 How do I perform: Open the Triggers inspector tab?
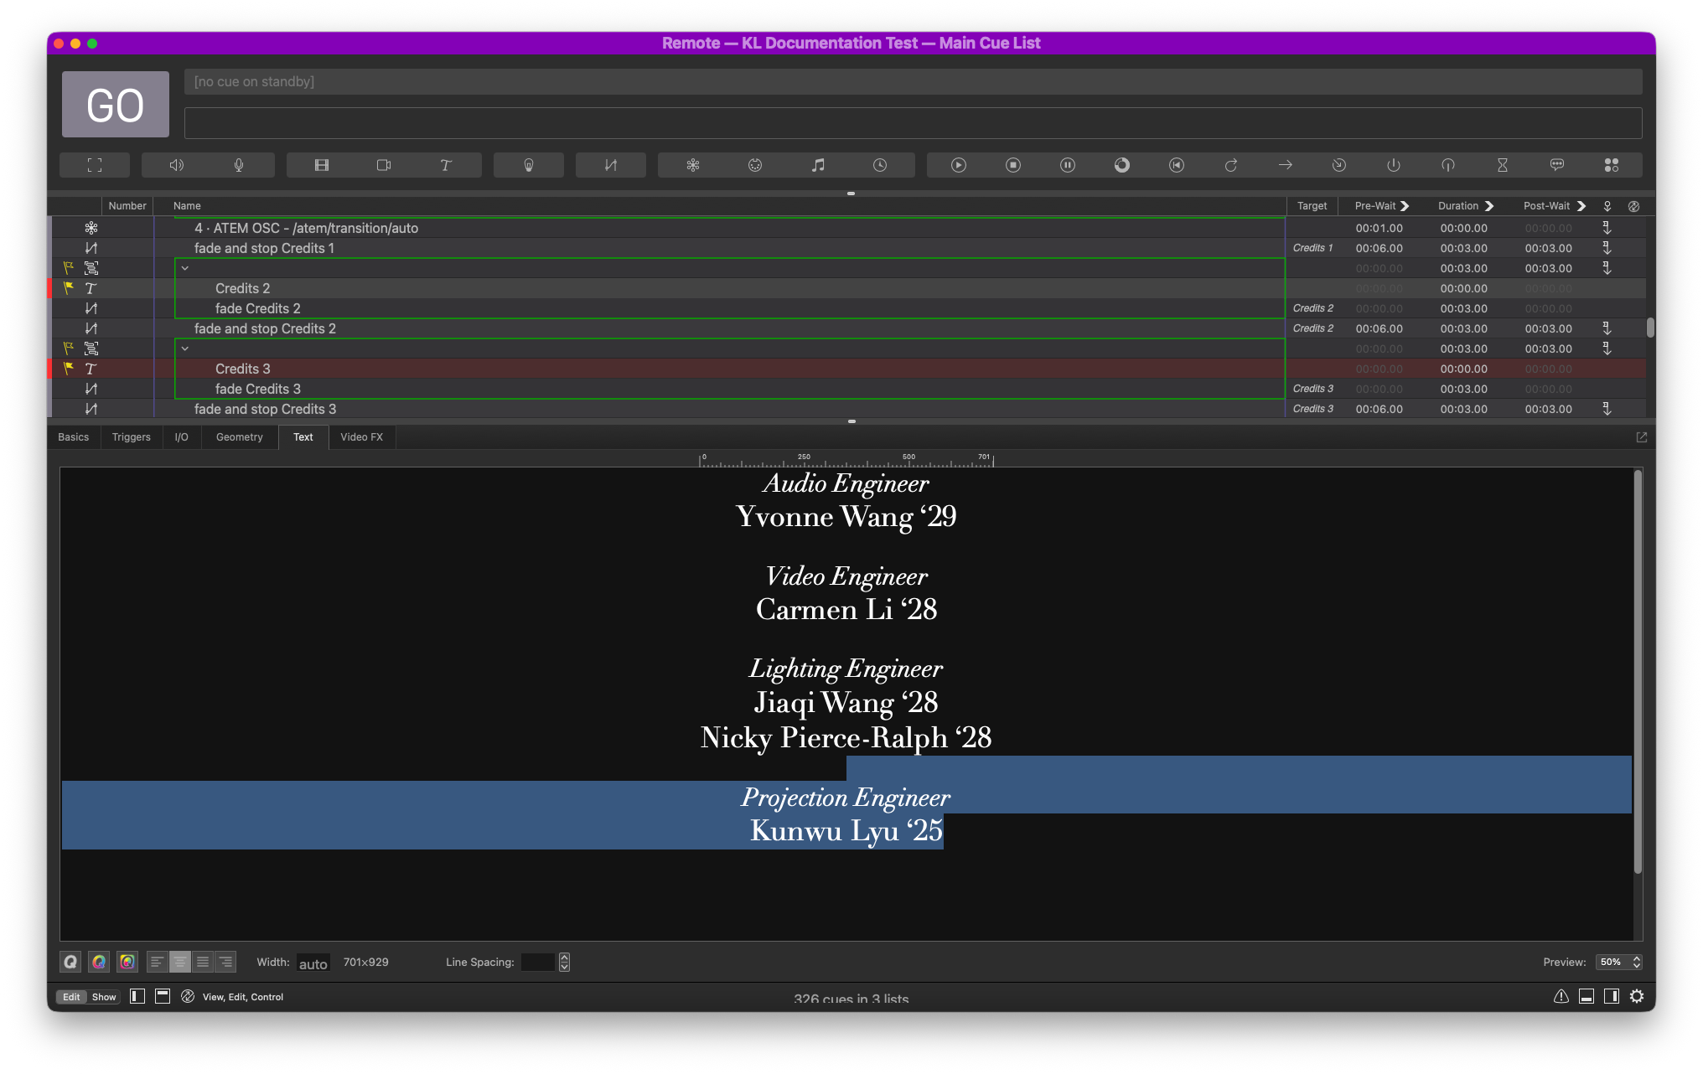(132, 437)
